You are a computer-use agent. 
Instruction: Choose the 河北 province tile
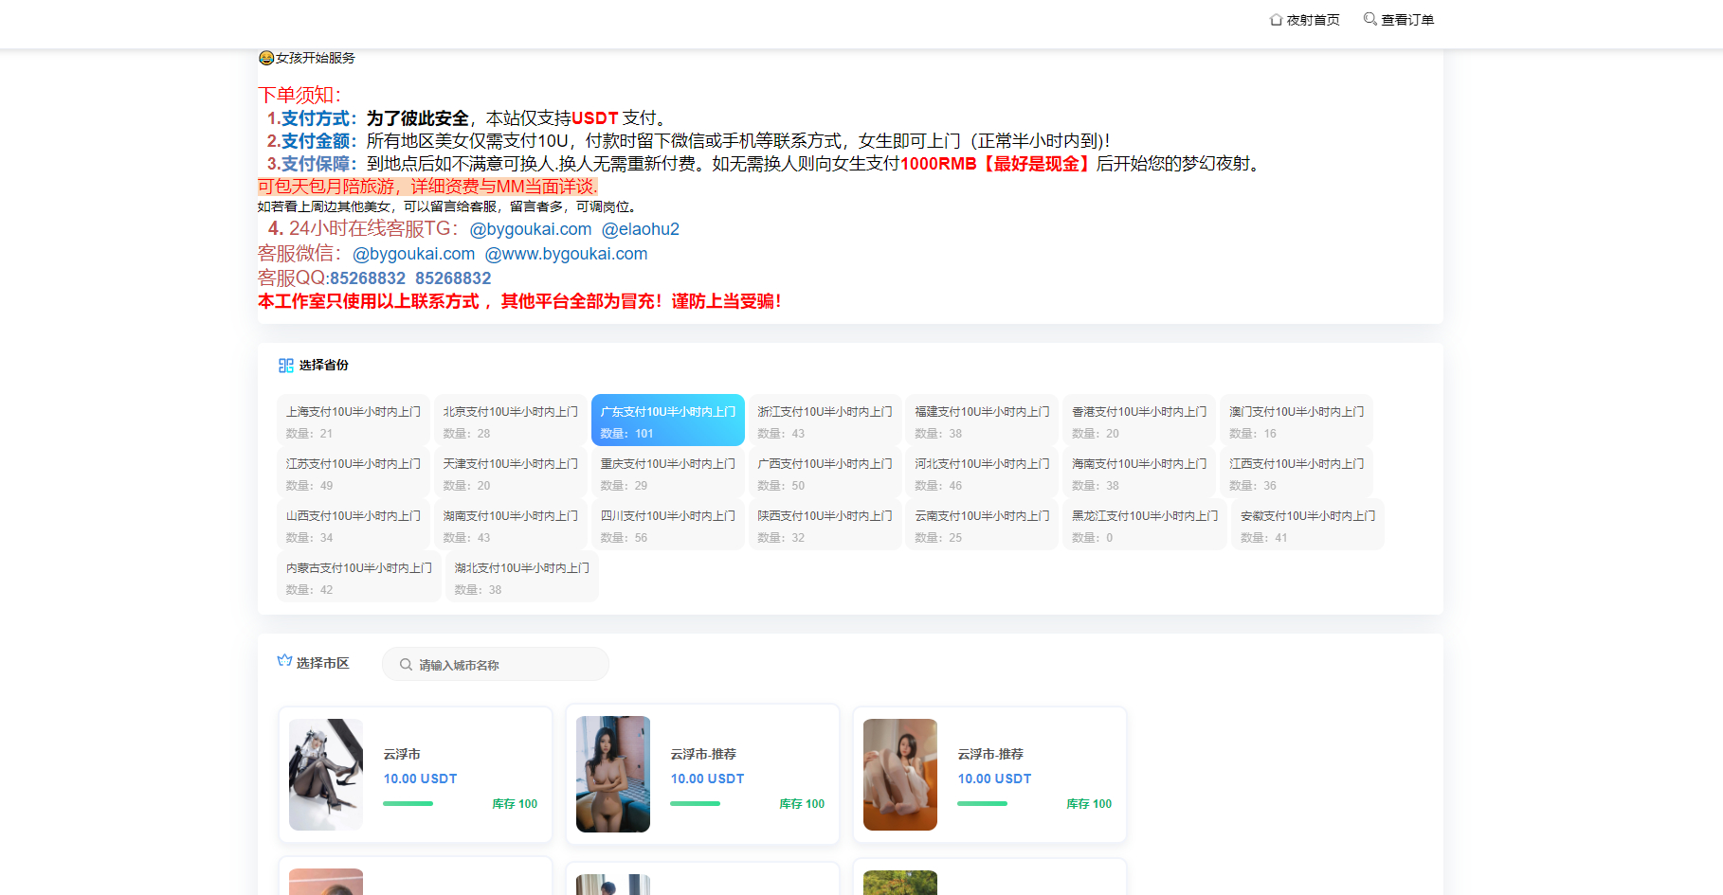coord(983,473)
